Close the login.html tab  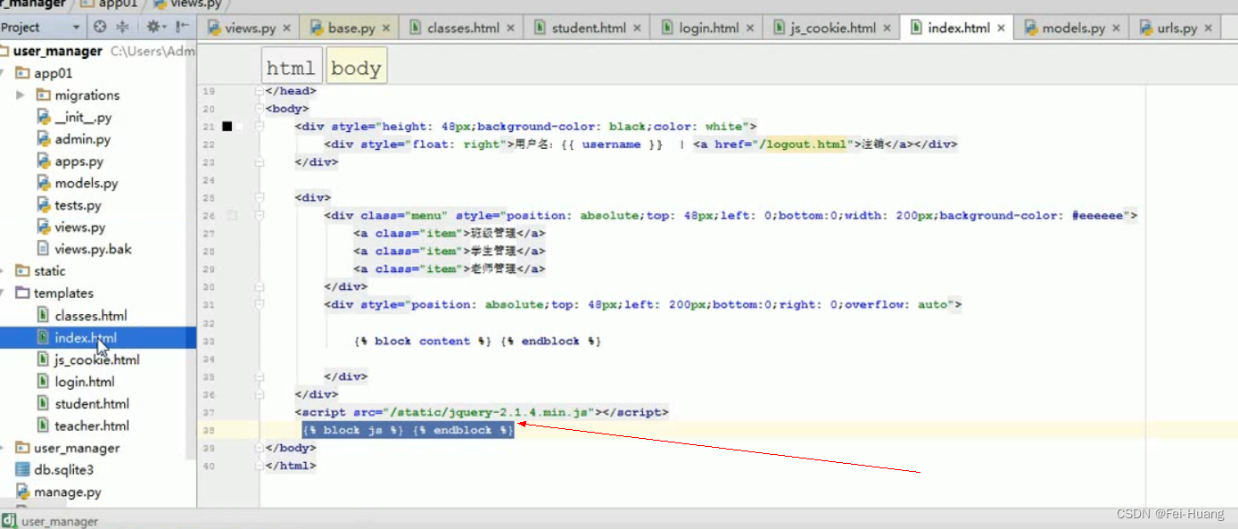click(x=750, y=29)
